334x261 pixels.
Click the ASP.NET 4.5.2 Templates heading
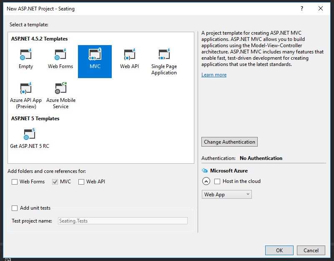click(40, 38)
